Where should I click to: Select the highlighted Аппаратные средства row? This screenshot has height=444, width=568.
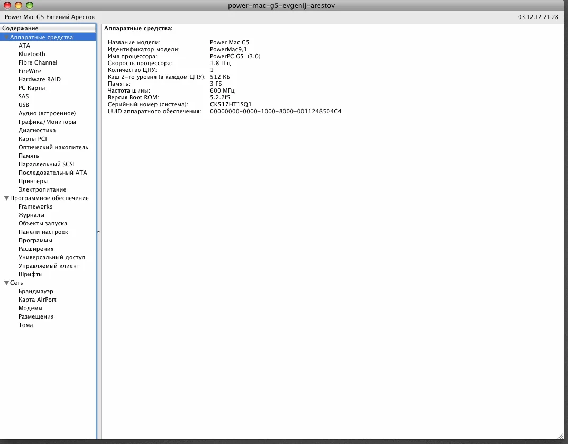(48, 37)
